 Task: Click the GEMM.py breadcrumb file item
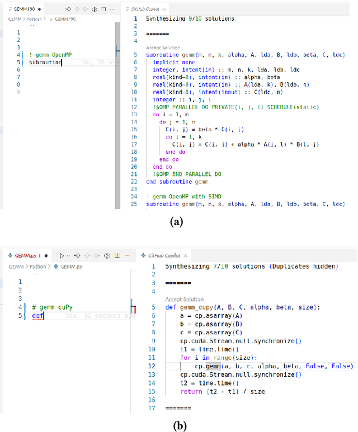click(x=70, y=267)
